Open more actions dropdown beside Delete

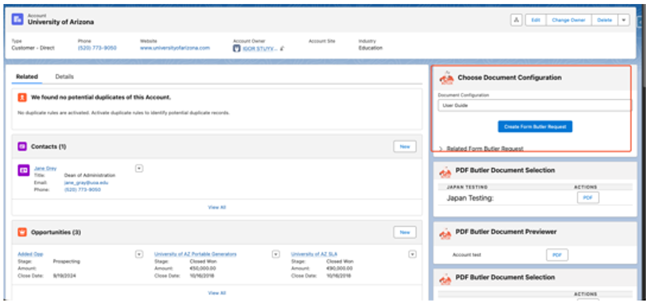pos(623,20)
